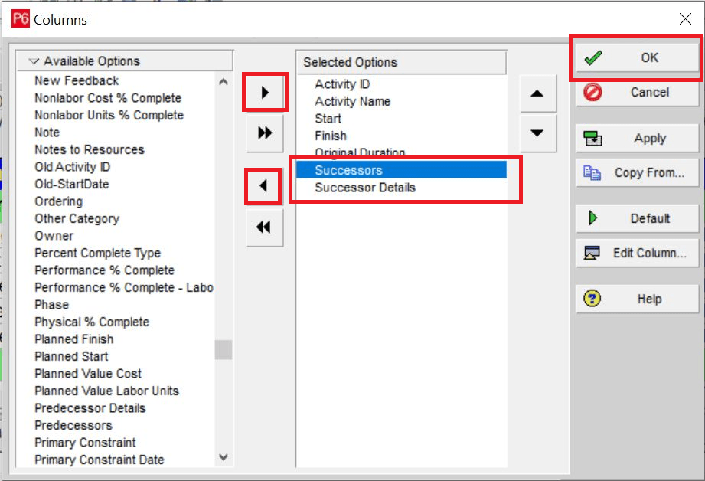Image resolution: width=705 pixels, height=481 pixels.
Task: Select 'New Feedback' in available list
Action: tap(77, 81)
